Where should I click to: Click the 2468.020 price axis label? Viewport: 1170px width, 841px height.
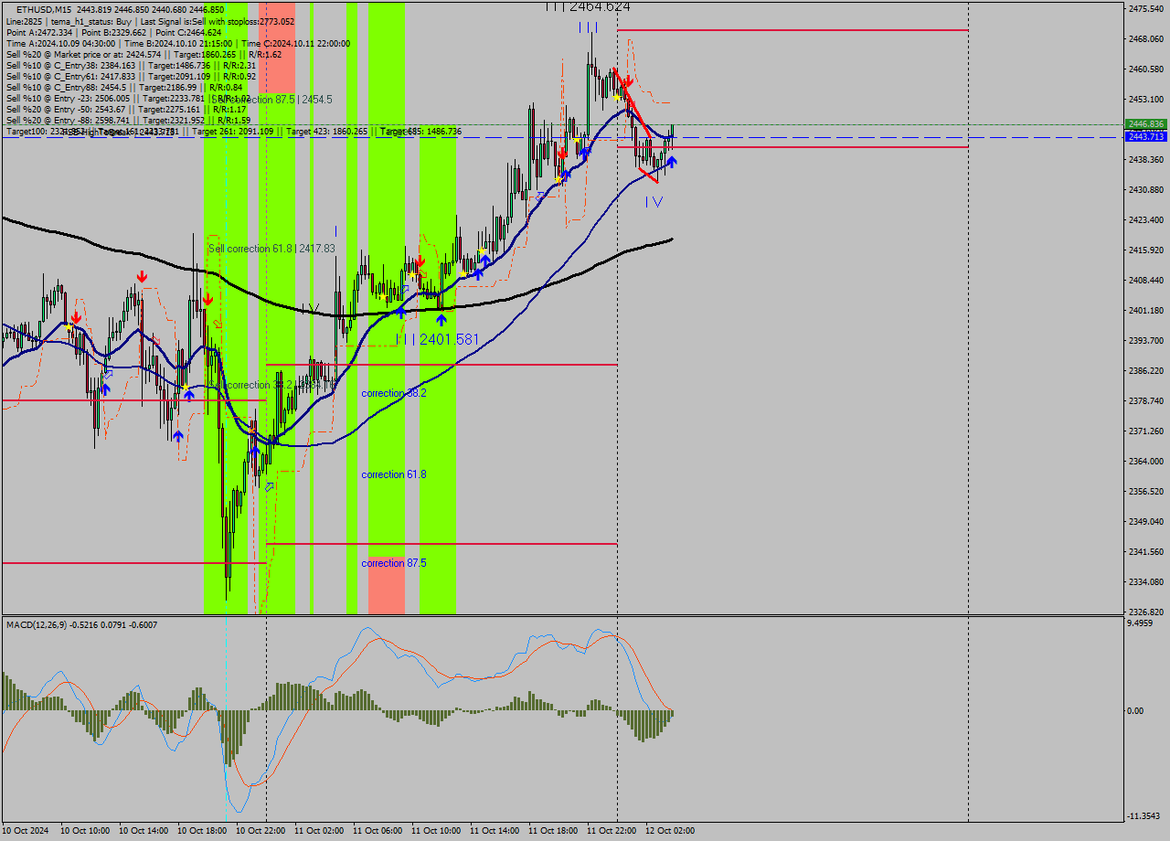coord(1146,38)
